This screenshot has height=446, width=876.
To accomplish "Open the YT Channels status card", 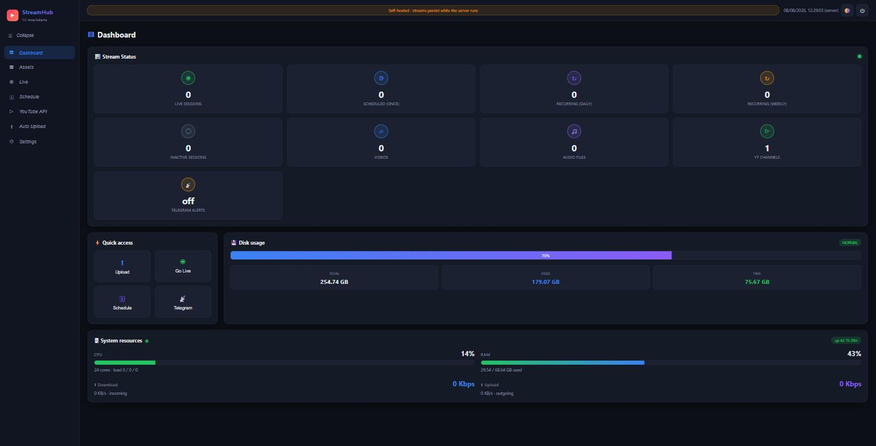I will [x=767, y=142].
